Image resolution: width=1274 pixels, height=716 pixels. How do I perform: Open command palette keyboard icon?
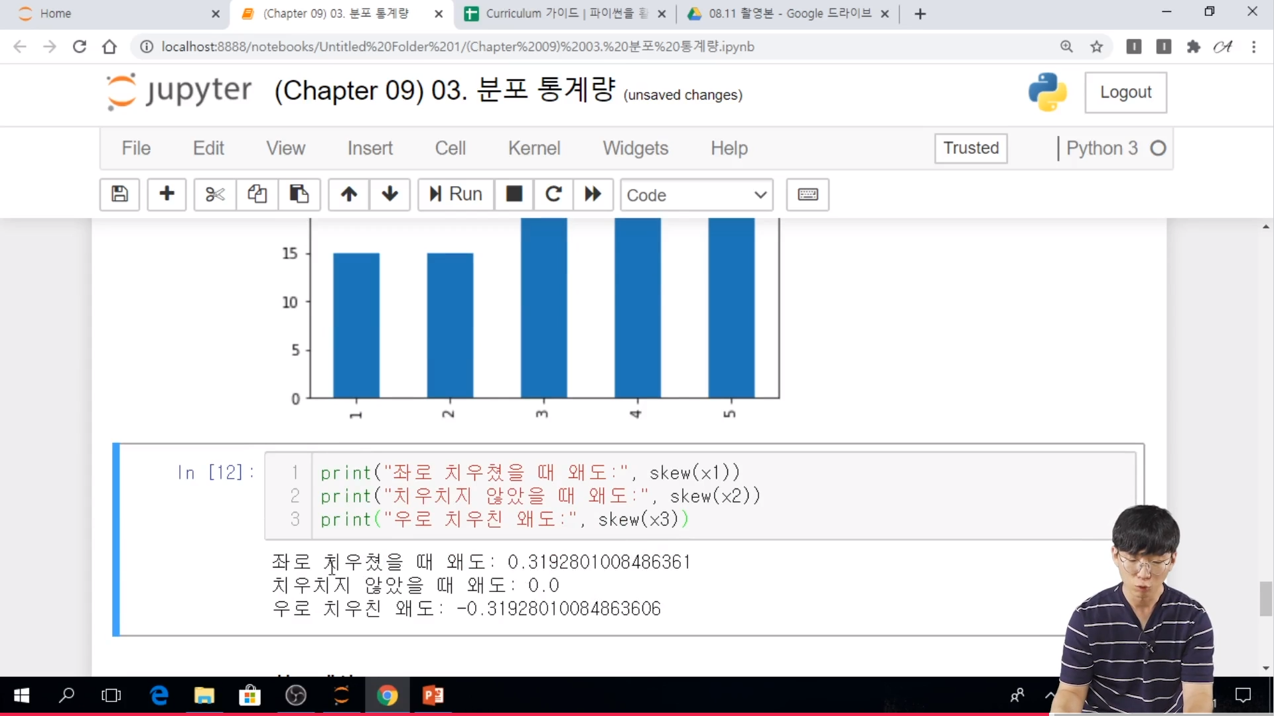(x=808, y=194)
